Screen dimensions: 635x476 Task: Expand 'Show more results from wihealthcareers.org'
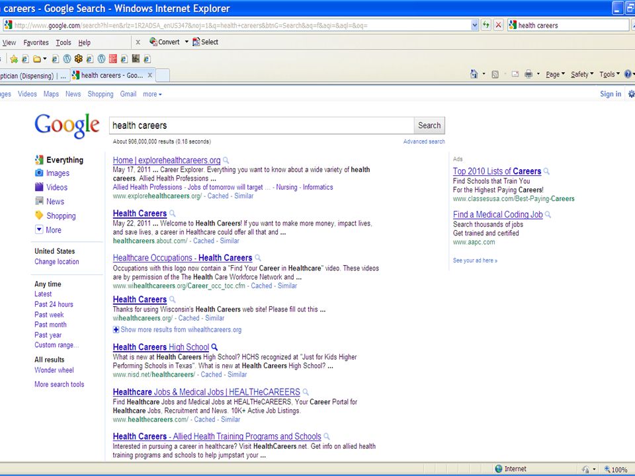pos(177,329)
